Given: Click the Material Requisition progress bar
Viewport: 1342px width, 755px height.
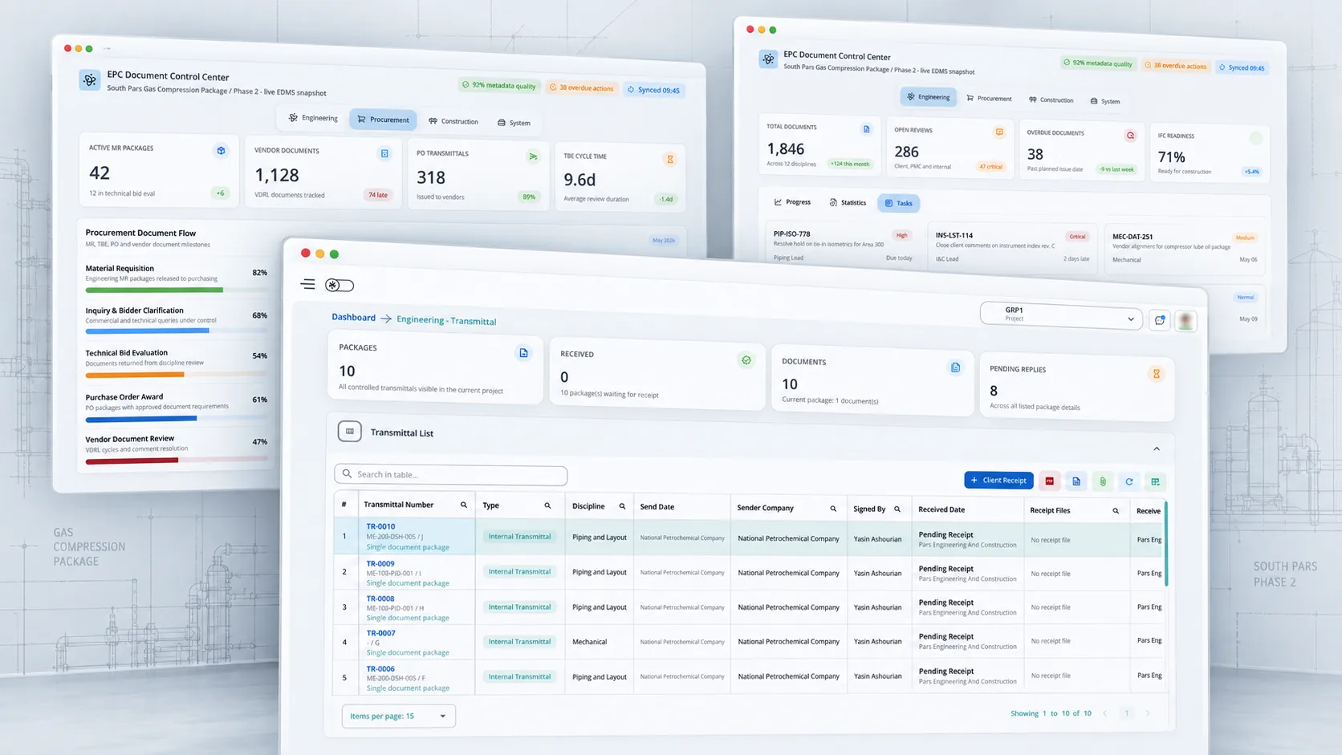Looking at the screenshot, I should point(177,290).
